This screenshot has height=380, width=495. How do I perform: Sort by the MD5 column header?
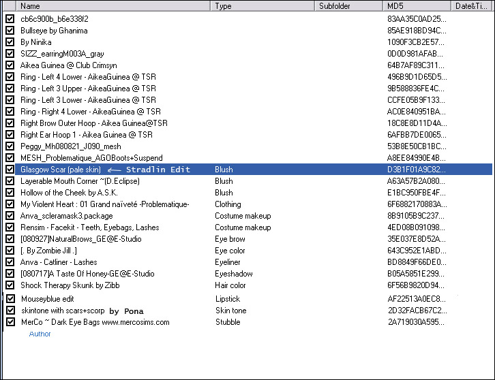coord(416,5)
